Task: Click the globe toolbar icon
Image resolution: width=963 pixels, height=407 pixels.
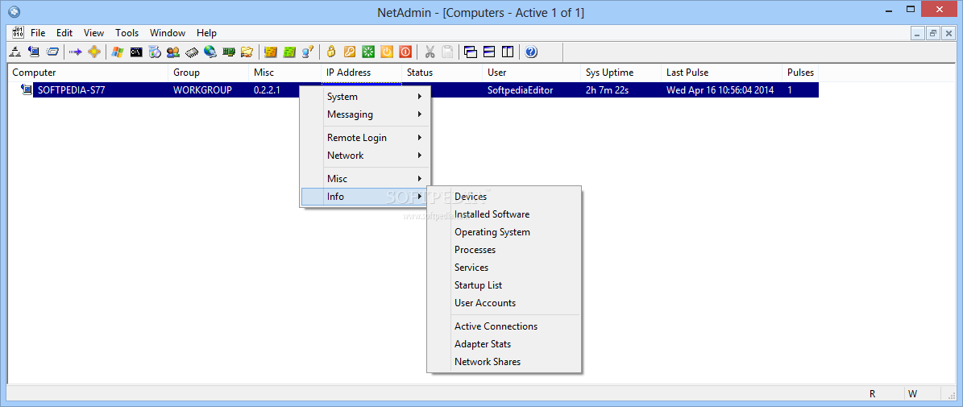Action: [x=210, y=52]
